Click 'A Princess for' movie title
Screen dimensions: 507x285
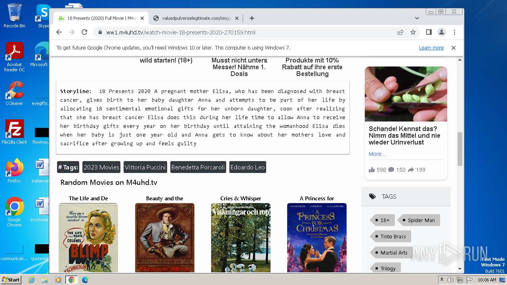317,198
